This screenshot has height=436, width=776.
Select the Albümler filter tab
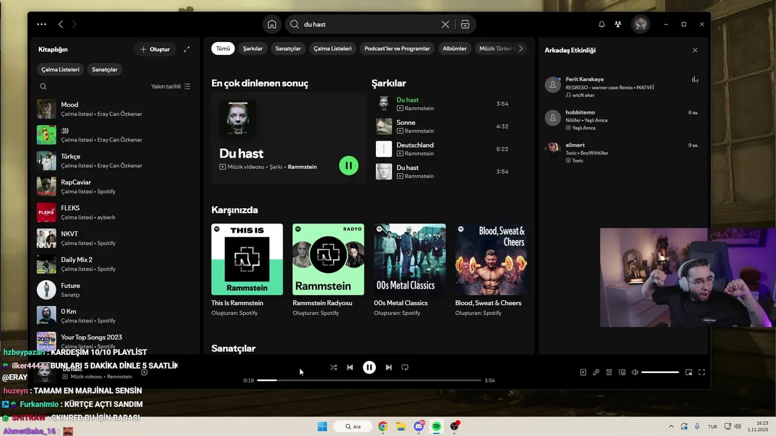(x=455, y=48)
